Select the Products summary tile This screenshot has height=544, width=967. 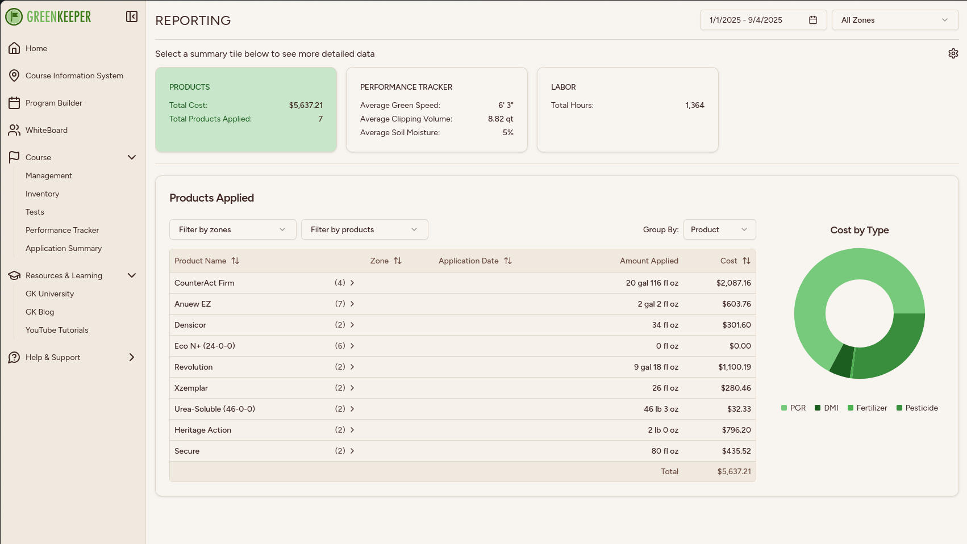(246, 110)
